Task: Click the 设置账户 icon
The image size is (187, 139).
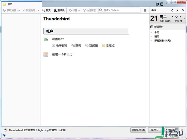Action: point(46,39)
